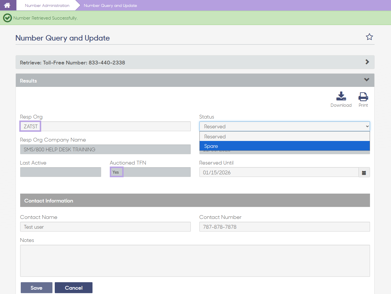
Task: Choose Spare from Status options
Action: [x=284, y=146]
